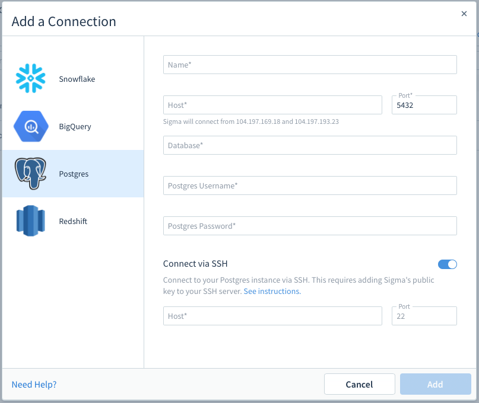Cancel the connection dialog
Image resolution: width=479 pixels, height=403 pixels.
coord(359,384)
